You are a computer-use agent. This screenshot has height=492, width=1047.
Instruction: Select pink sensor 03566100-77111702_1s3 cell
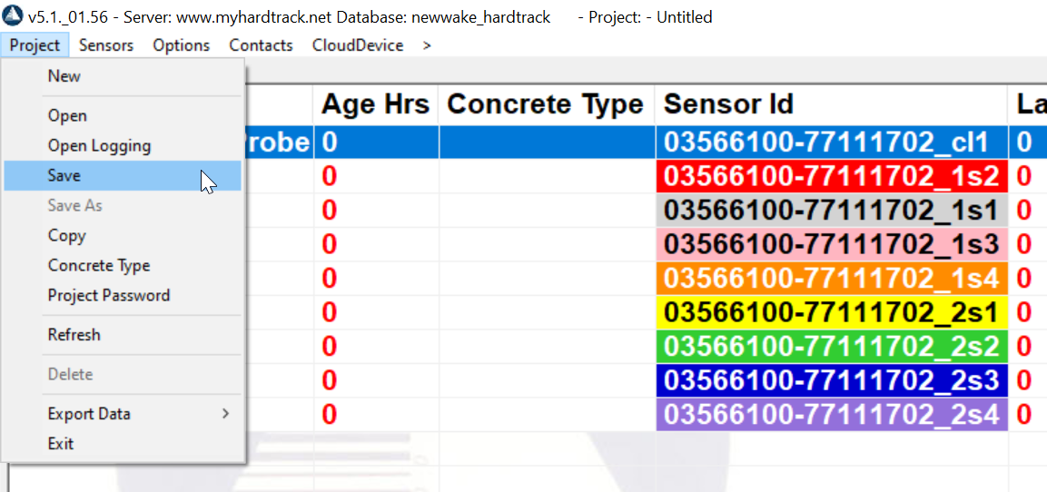831,244
